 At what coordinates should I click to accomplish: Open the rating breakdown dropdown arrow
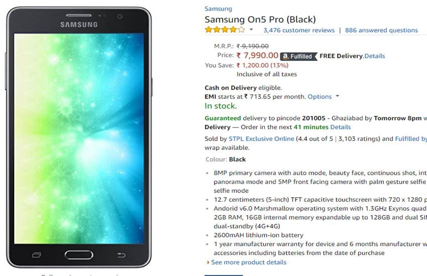tap(251, 30)
